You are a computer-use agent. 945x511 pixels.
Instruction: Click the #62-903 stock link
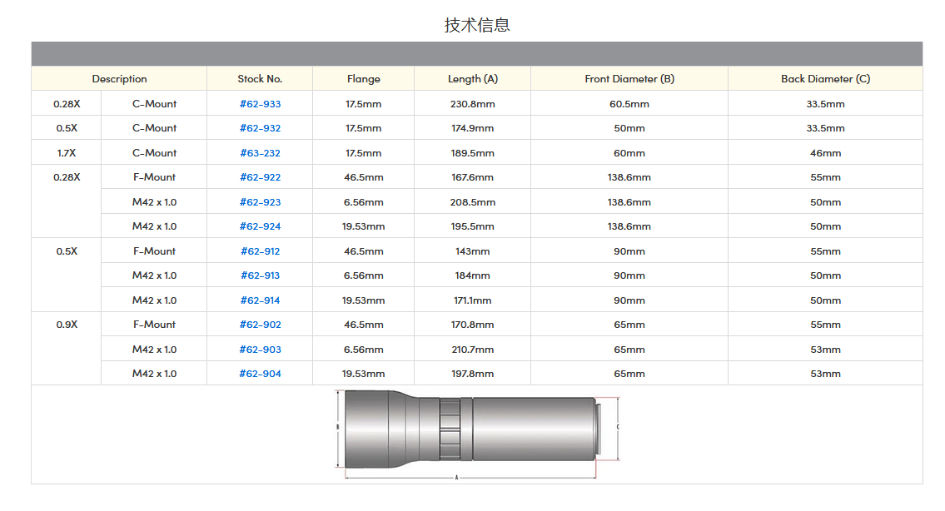[x=260, y=350]
